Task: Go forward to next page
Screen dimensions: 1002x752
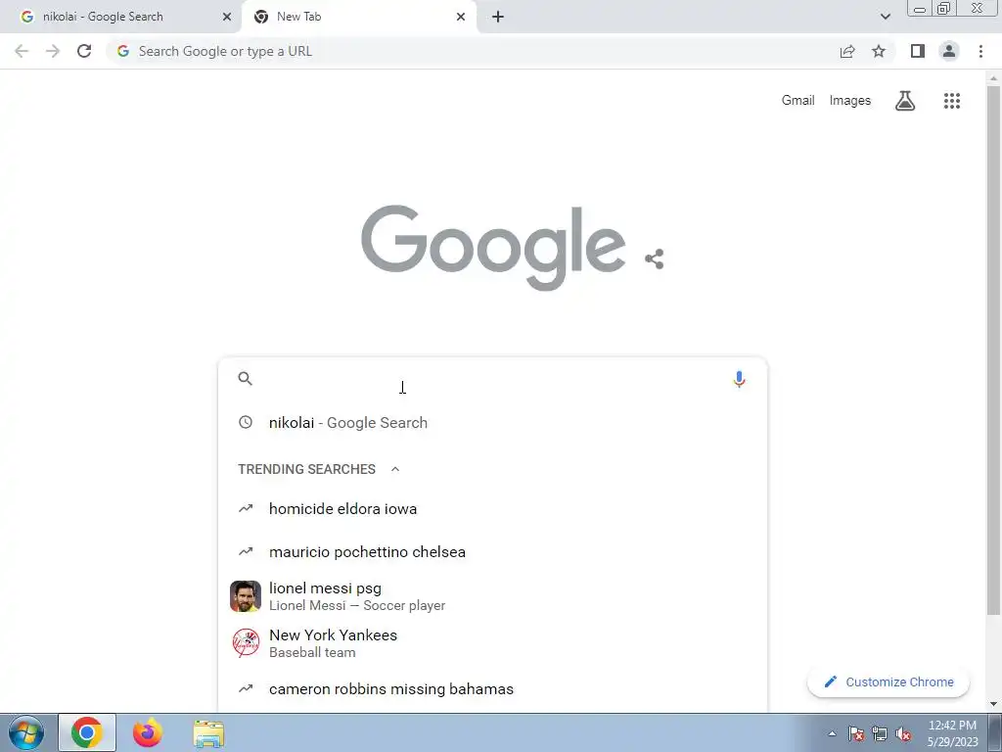Action: (53, 51)
